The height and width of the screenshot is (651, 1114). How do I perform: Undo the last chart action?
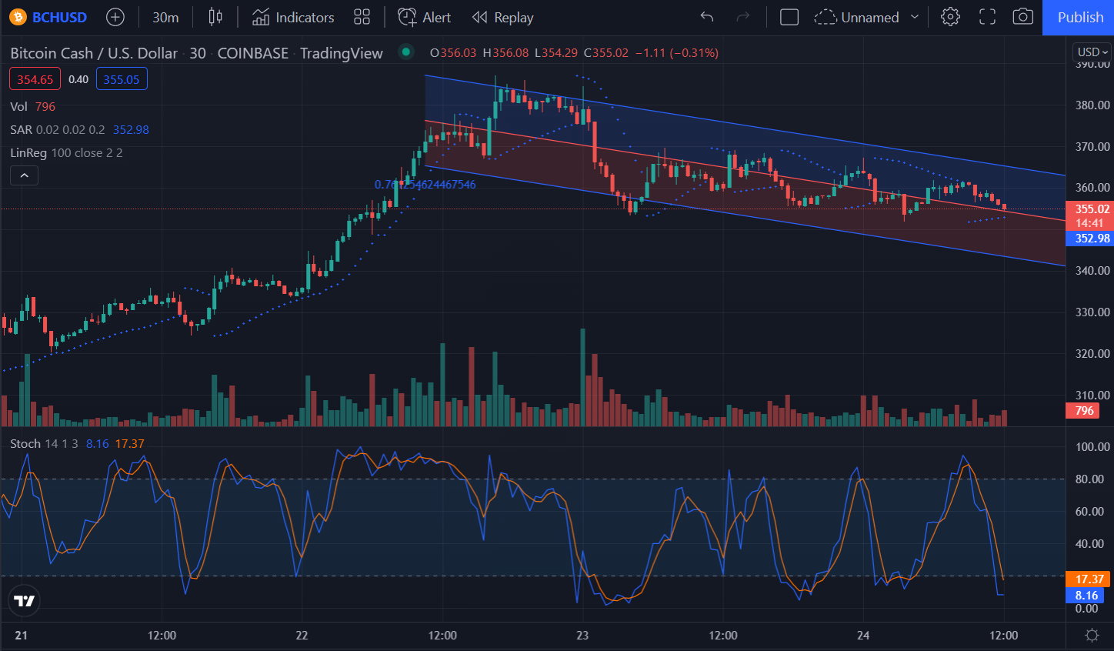(x=707, y=17)
